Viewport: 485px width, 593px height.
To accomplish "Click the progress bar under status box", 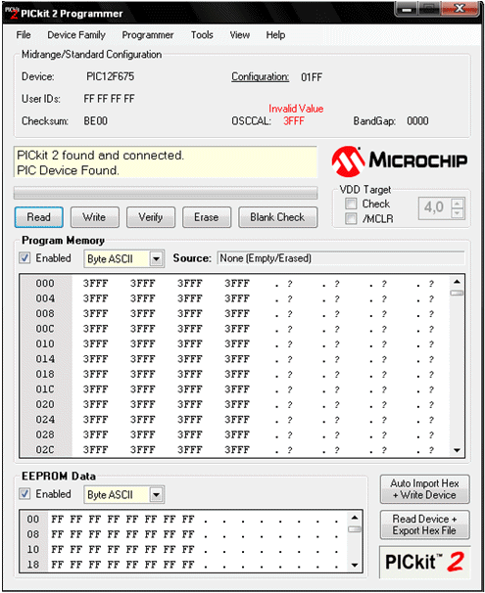I will click(x=166, y=193).
